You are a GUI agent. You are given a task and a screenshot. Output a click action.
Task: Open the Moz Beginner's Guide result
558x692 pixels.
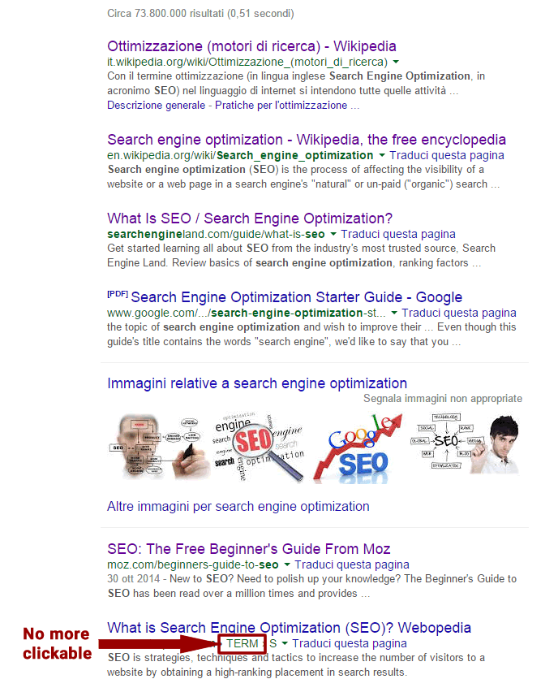[249, 549]
